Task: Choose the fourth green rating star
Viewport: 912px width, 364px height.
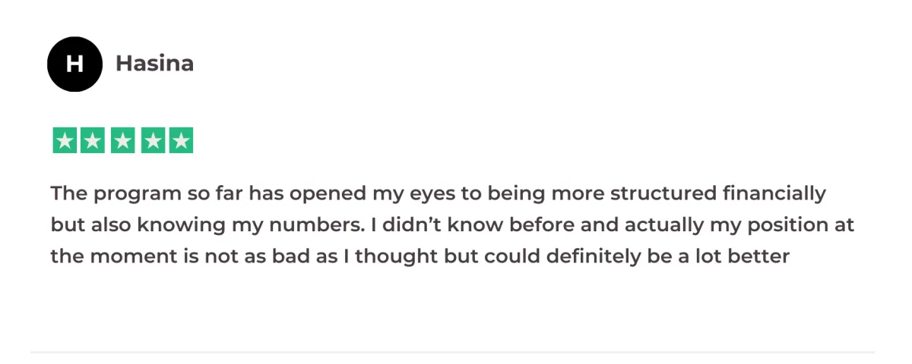Action: pyautogui.click(x=152, y=140)
